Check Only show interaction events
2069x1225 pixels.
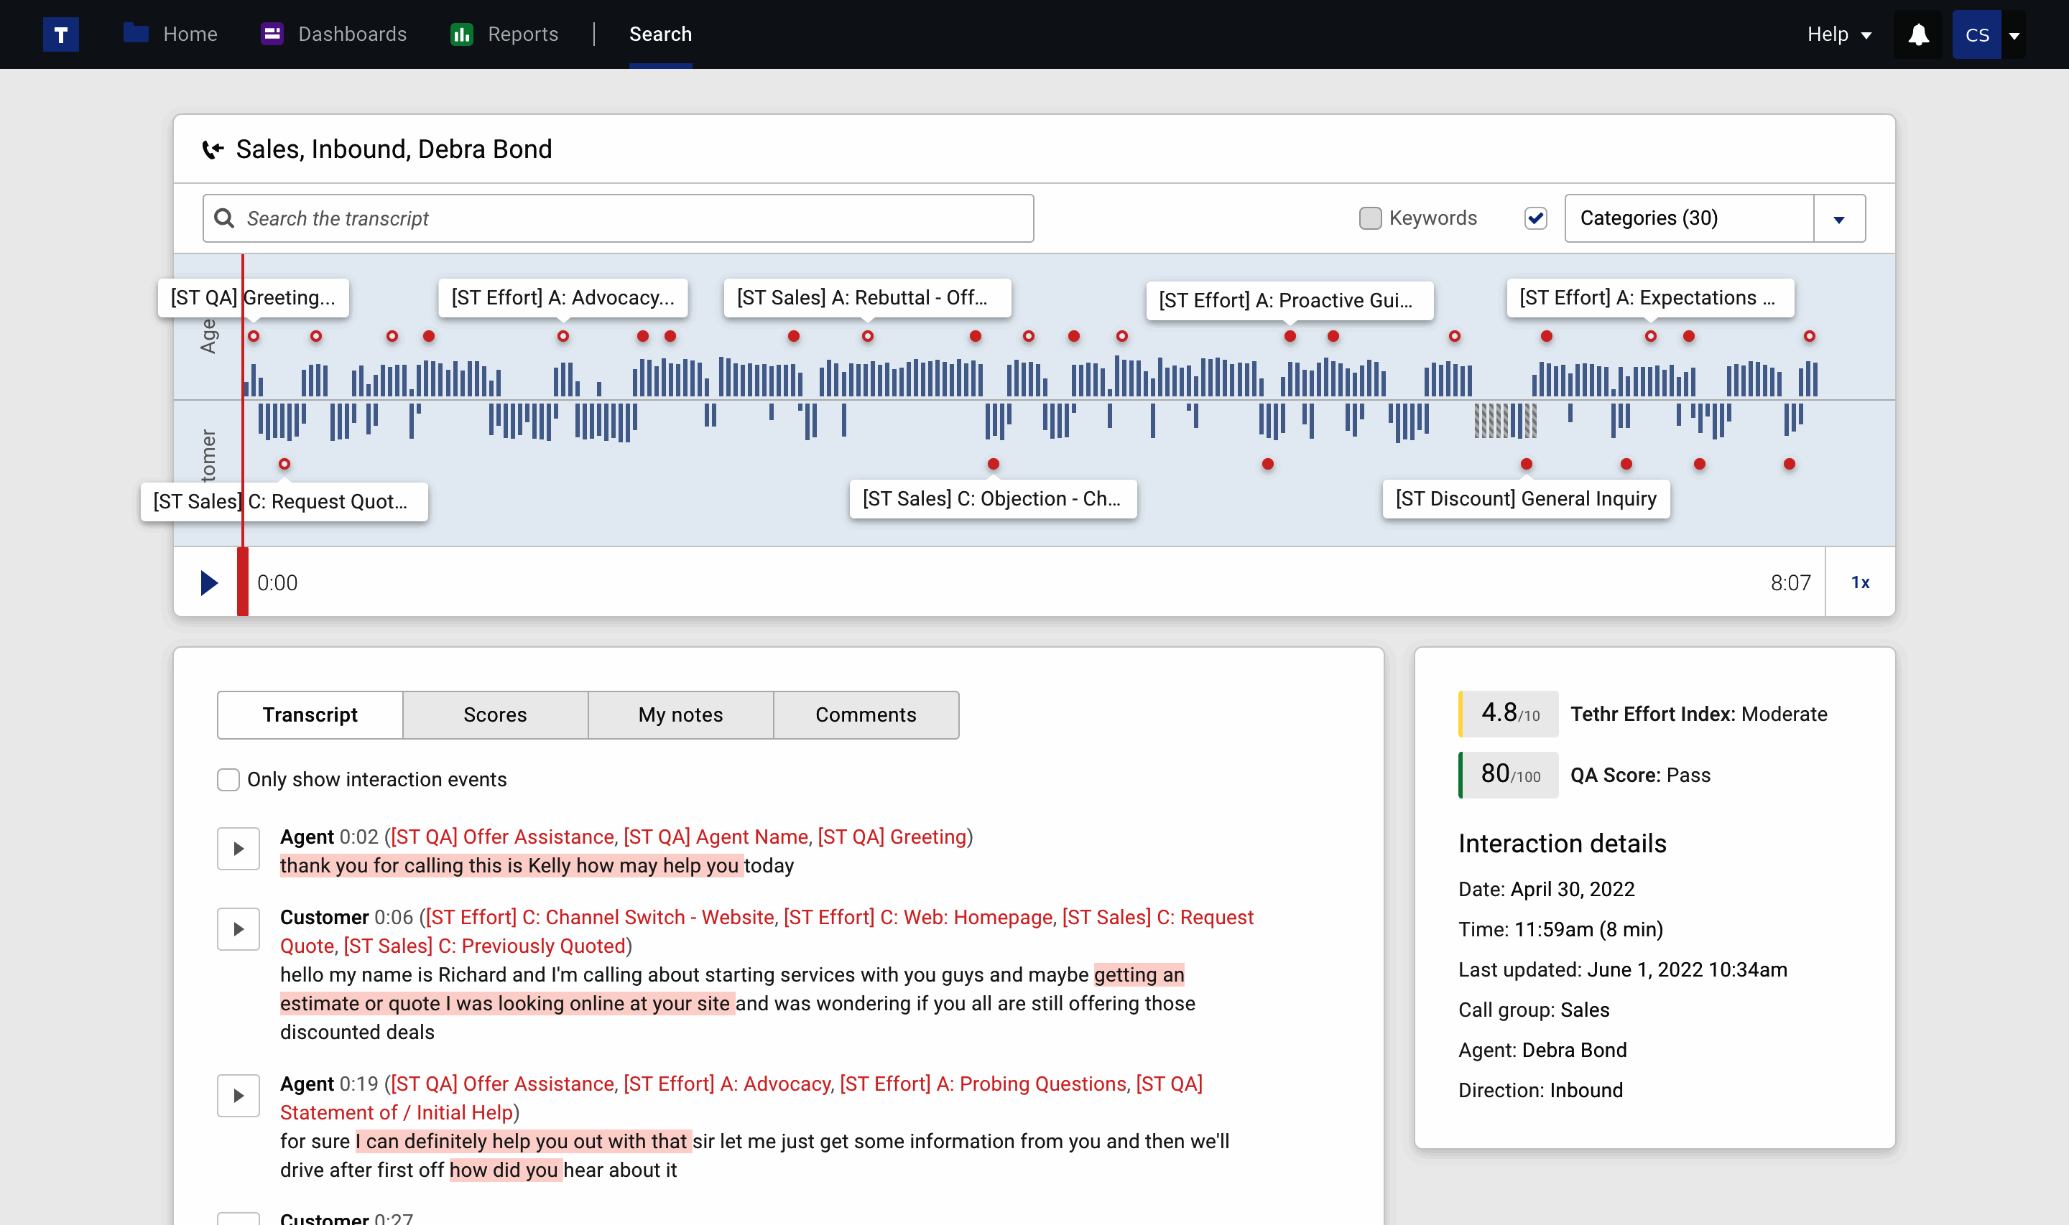[228, 779]
